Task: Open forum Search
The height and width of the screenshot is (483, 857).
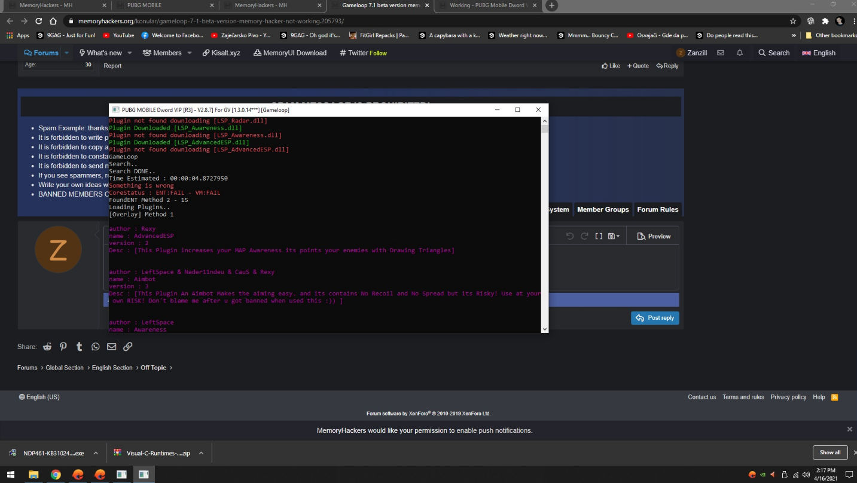Action: click(x=774, y=53)
